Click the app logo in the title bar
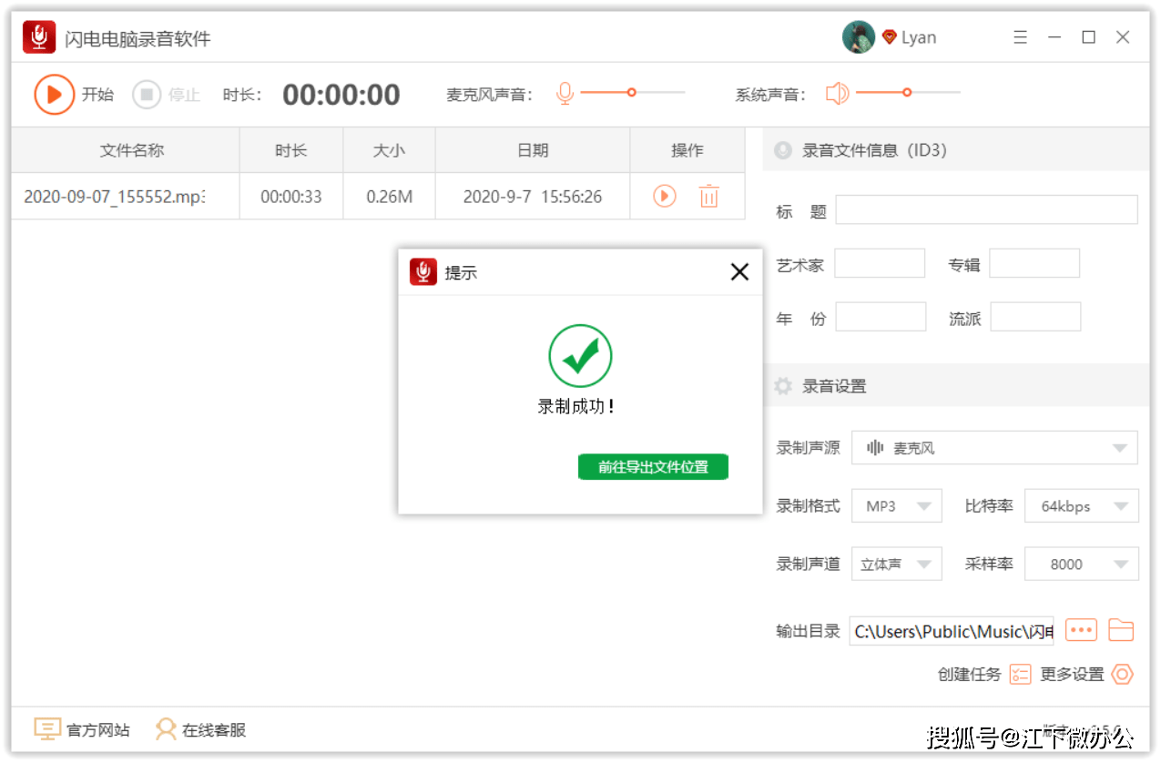Screen dimensions: 1161x763 click(x=39, y=37)
